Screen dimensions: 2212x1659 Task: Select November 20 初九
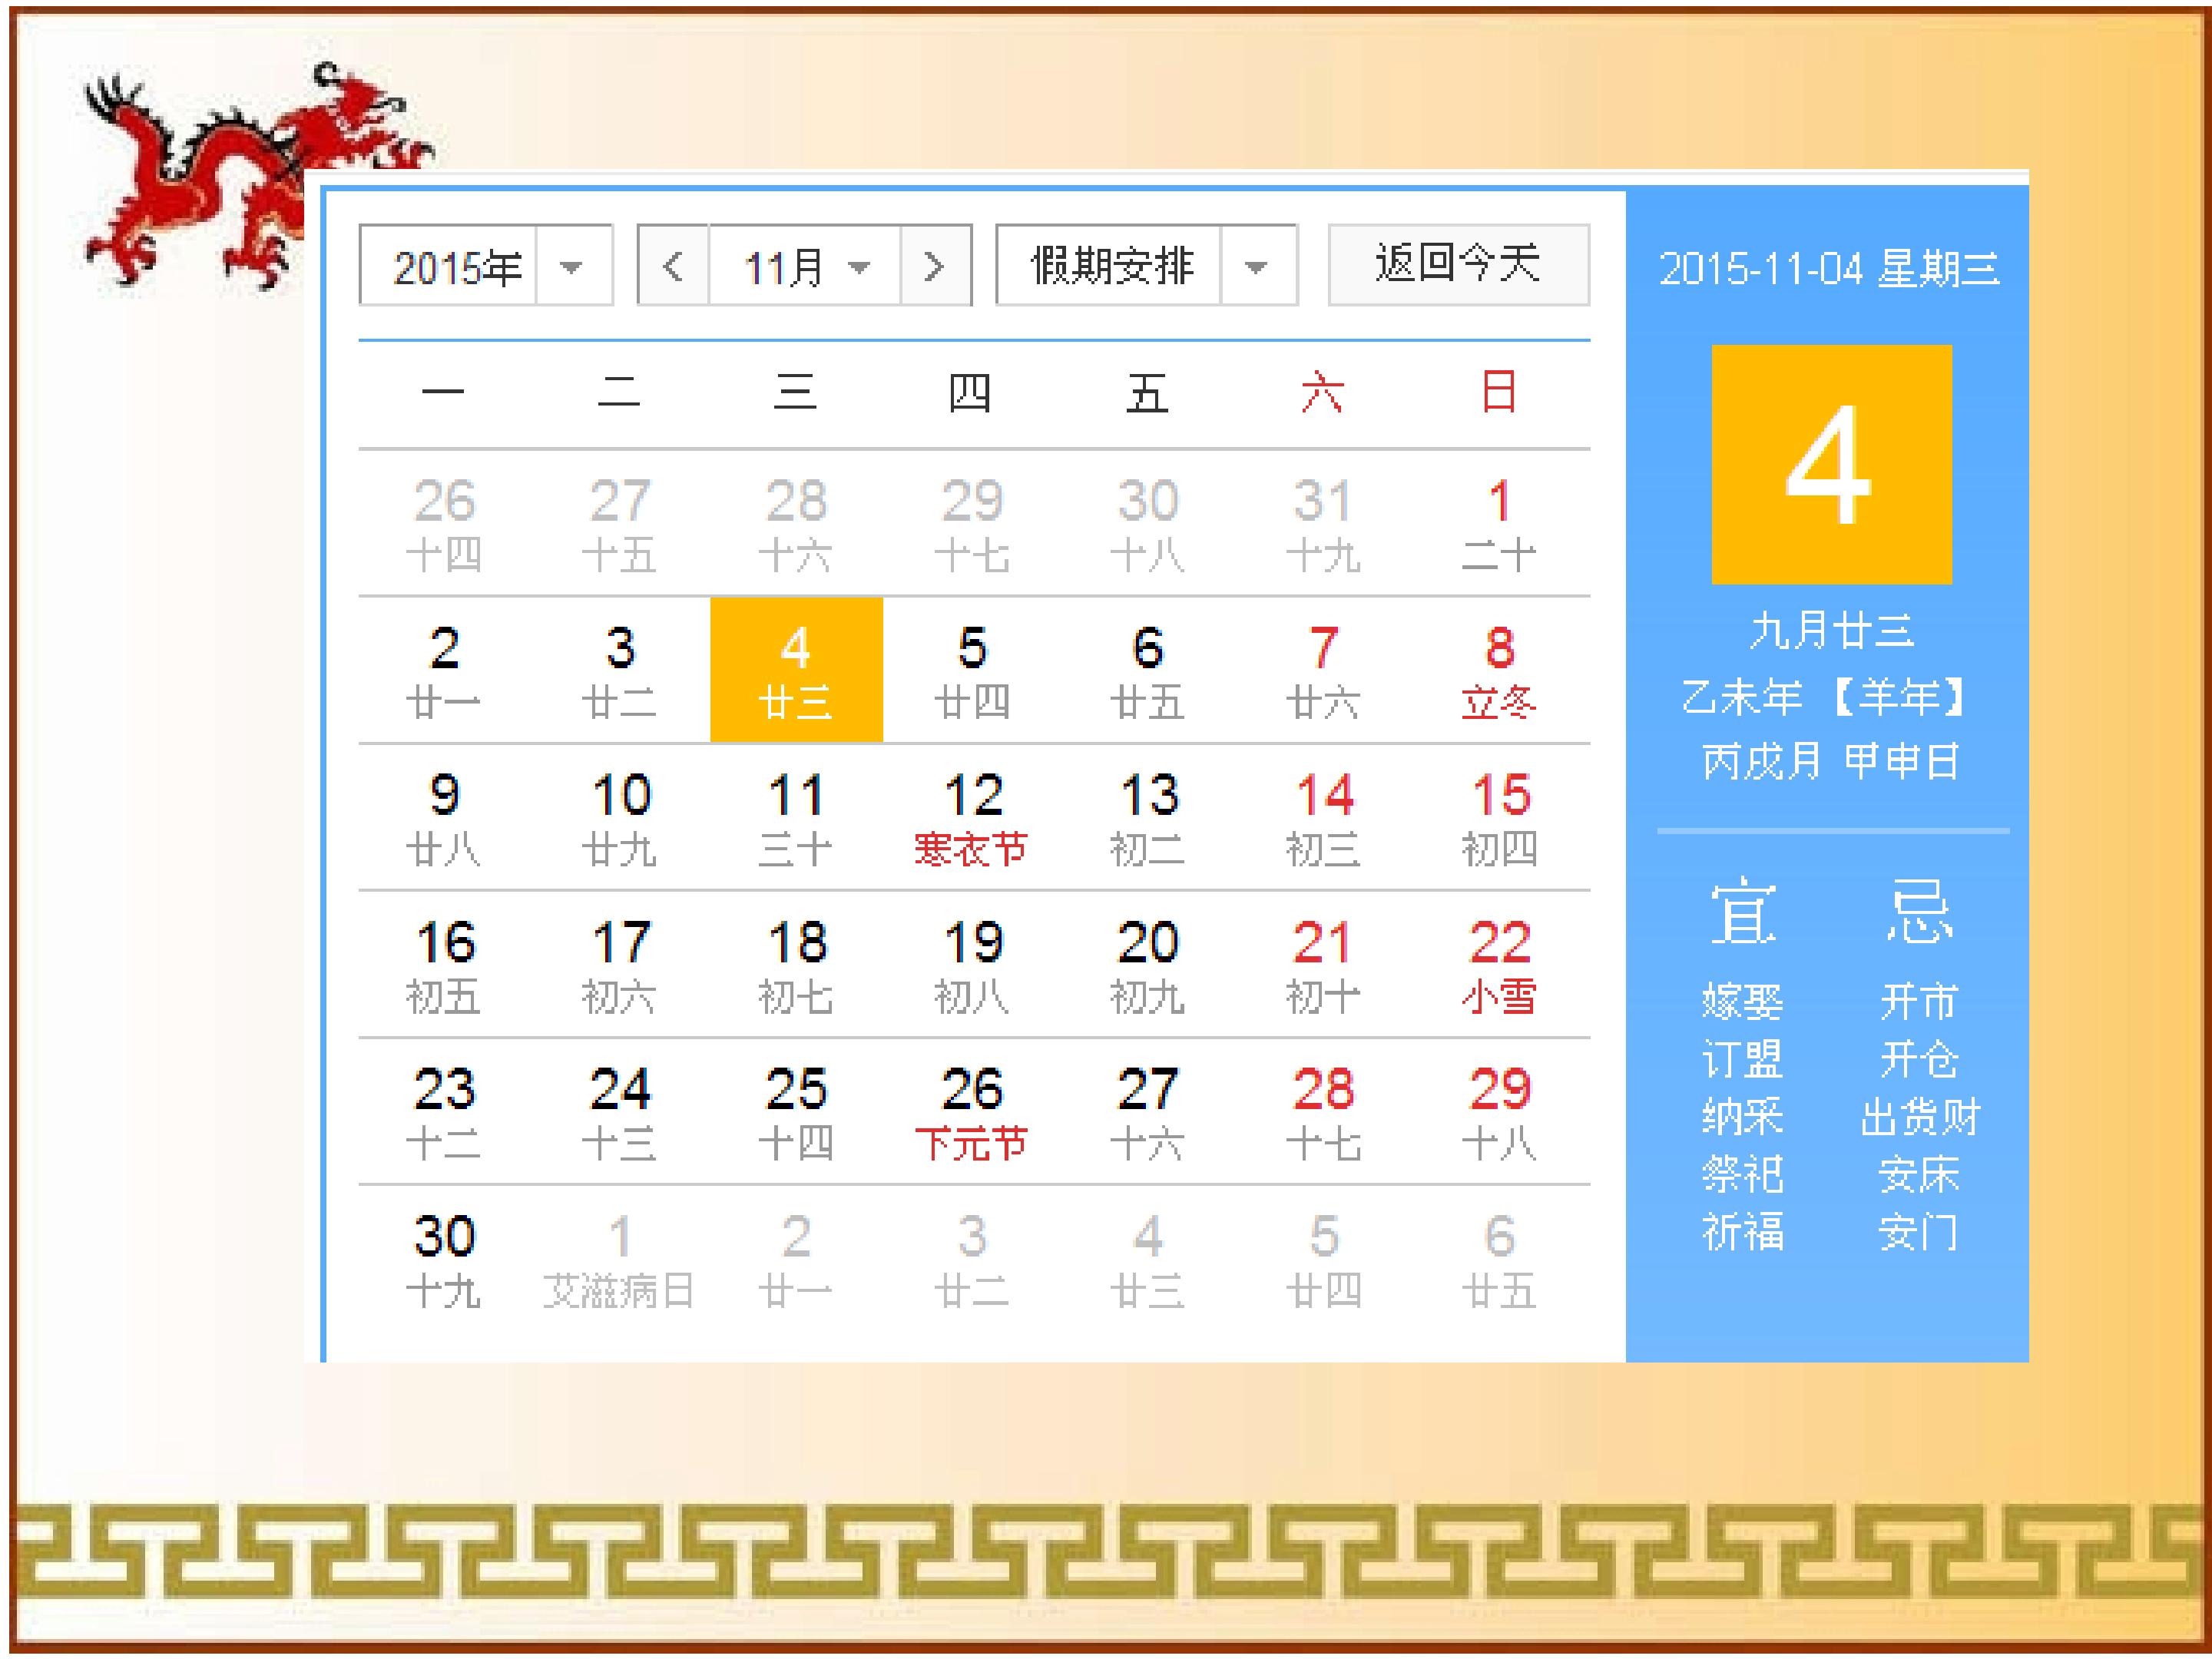pos(1148,964)
